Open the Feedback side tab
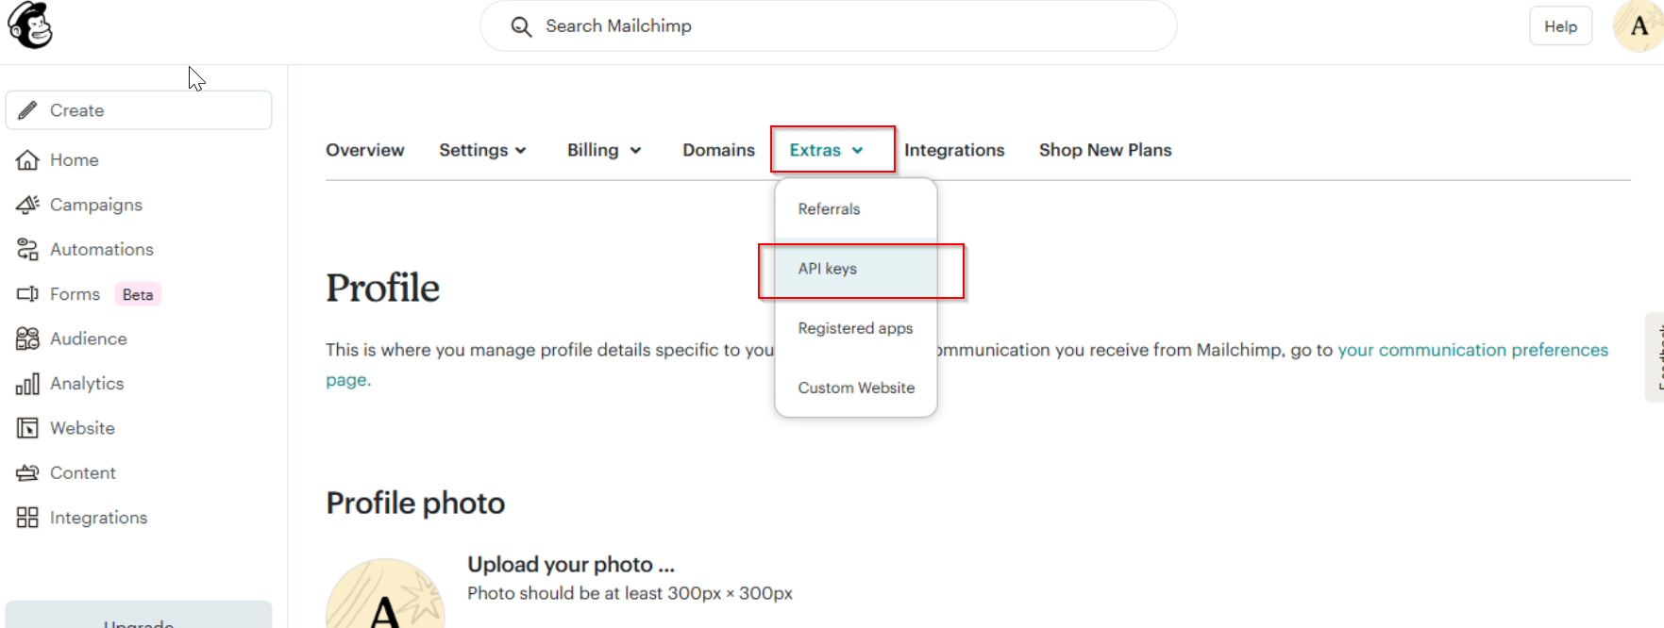The height and width of the screenshot is (628, 1664). tap(1656, 357)
